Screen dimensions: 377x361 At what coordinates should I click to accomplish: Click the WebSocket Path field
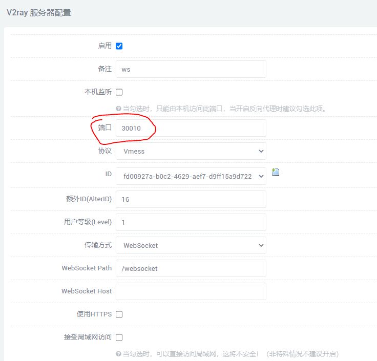(x=191, y=268)
